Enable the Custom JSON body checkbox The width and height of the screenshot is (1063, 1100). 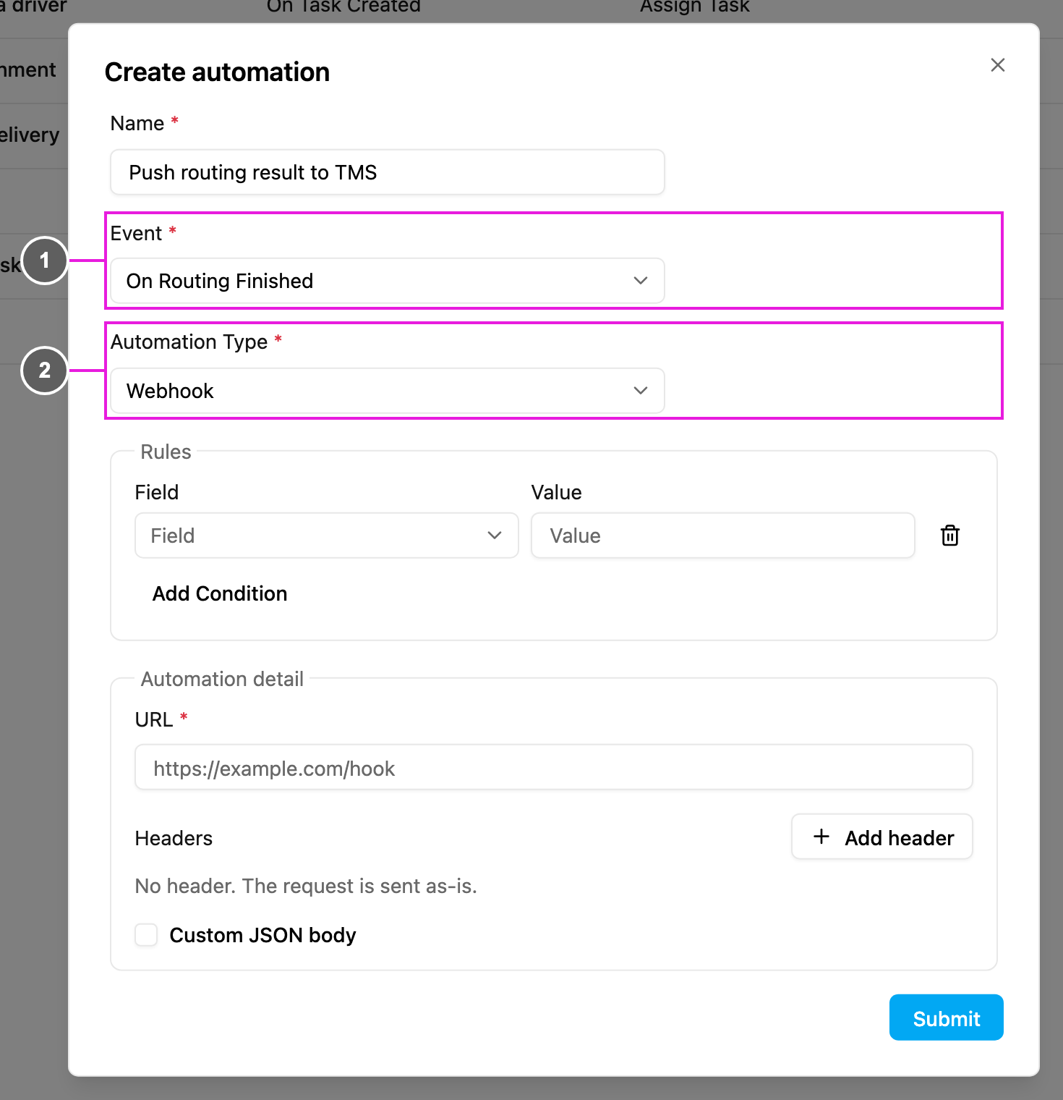146,935
